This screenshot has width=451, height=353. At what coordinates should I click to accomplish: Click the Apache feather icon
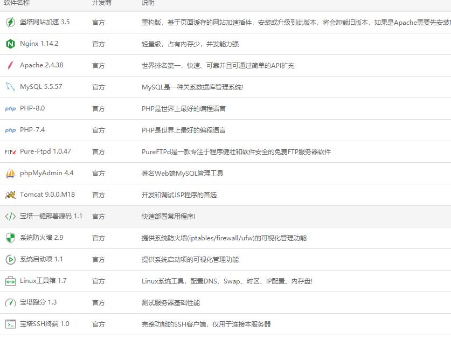tap(10, 65)
